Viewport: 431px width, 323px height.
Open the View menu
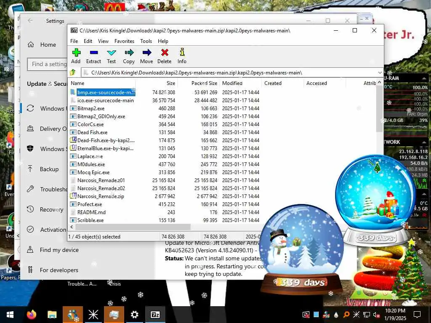pos(103,41)
